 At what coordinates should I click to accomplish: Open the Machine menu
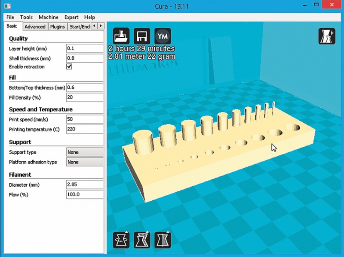point(49,17)
